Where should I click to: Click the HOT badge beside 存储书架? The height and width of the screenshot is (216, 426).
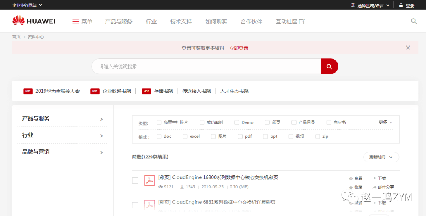point(146,91)
